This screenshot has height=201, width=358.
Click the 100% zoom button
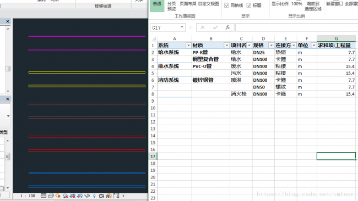pyautogui.click(x=296, y=4)
